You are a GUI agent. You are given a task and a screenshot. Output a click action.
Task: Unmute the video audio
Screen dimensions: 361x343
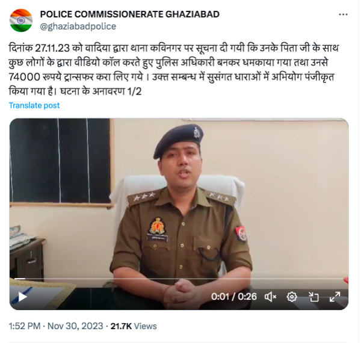click(270, 297)
